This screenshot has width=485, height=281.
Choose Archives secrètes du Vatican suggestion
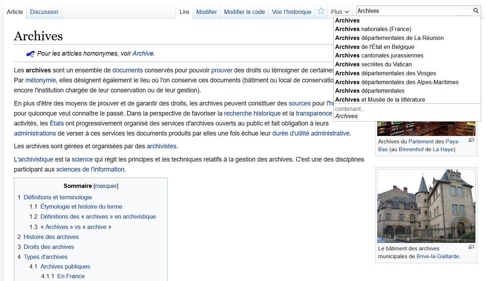tap(407, 64)
